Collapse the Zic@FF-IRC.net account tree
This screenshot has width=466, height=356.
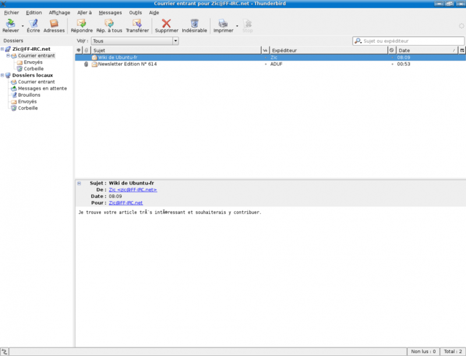[2, 49]
